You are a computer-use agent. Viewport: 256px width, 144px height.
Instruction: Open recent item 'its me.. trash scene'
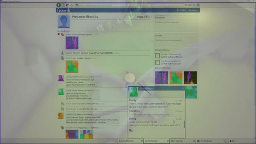pyautogui.click(x=171, y=54)
